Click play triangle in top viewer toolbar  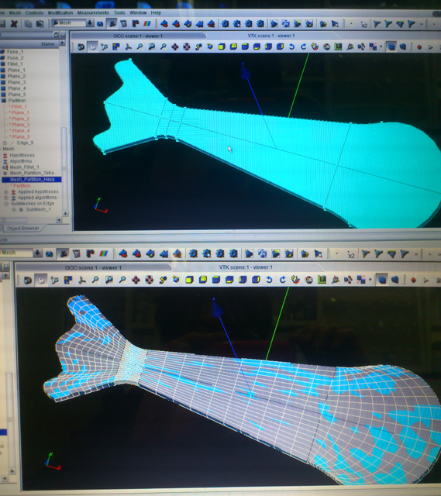pos(431,47)
